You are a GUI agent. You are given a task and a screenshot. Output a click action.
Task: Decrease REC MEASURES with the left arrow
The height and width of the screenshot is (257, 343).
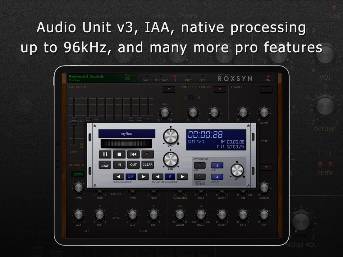[118, 177]
